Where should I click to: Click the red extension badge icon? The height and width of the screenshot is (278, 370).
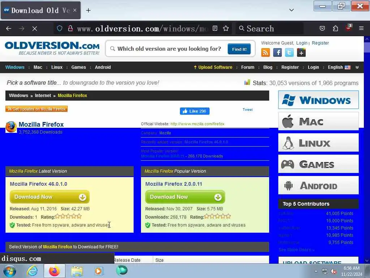pyautogui.click(x=348, y=28)
